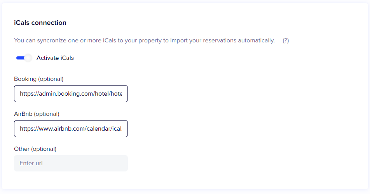This screenshot has height=194, width=370.
Task: Click the 'iCals connection' section heading
Action: pyautogui.click(x=40, y=23)
